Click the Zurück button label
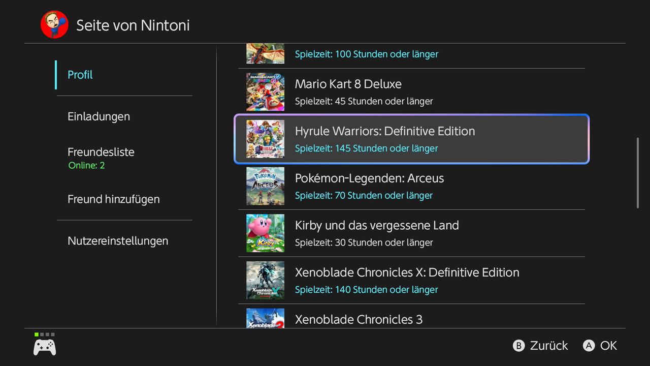 (x=549, y=346)
